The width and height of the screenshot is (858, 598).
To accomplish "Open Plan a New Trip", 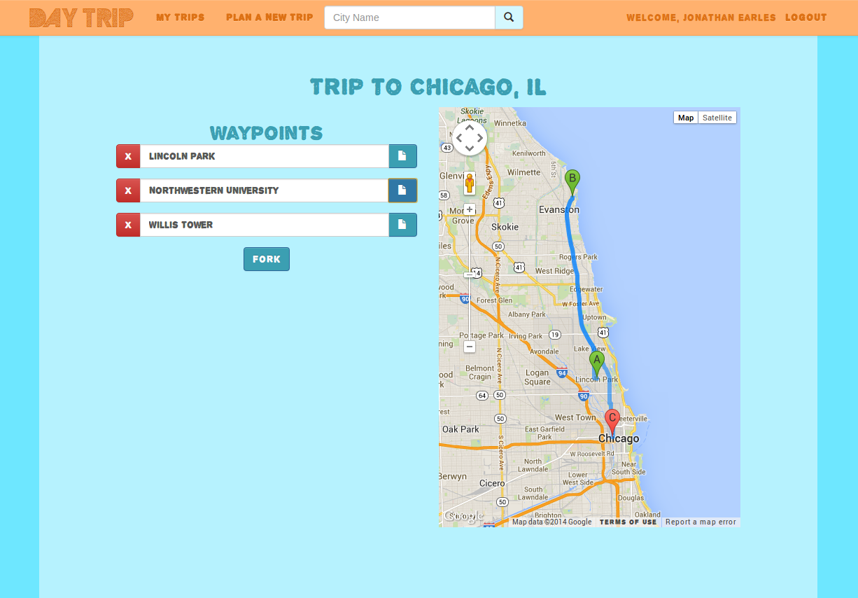I will coord(269,18).
